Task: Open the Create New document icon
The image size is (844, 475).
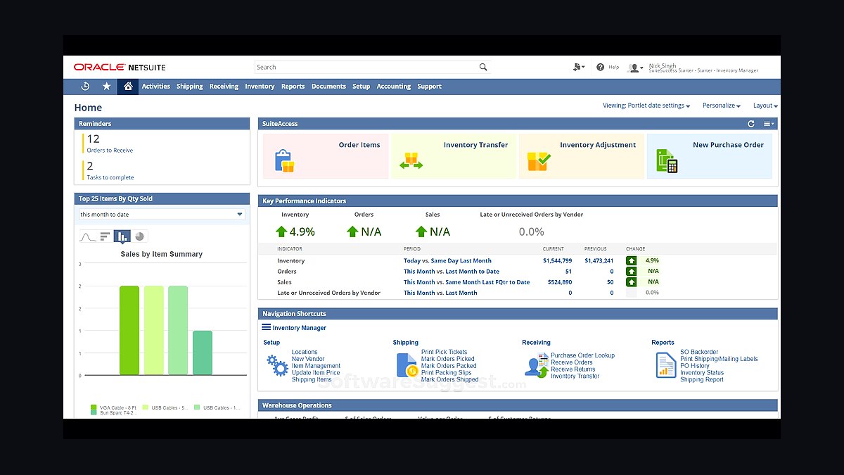Action: (579, 67)
